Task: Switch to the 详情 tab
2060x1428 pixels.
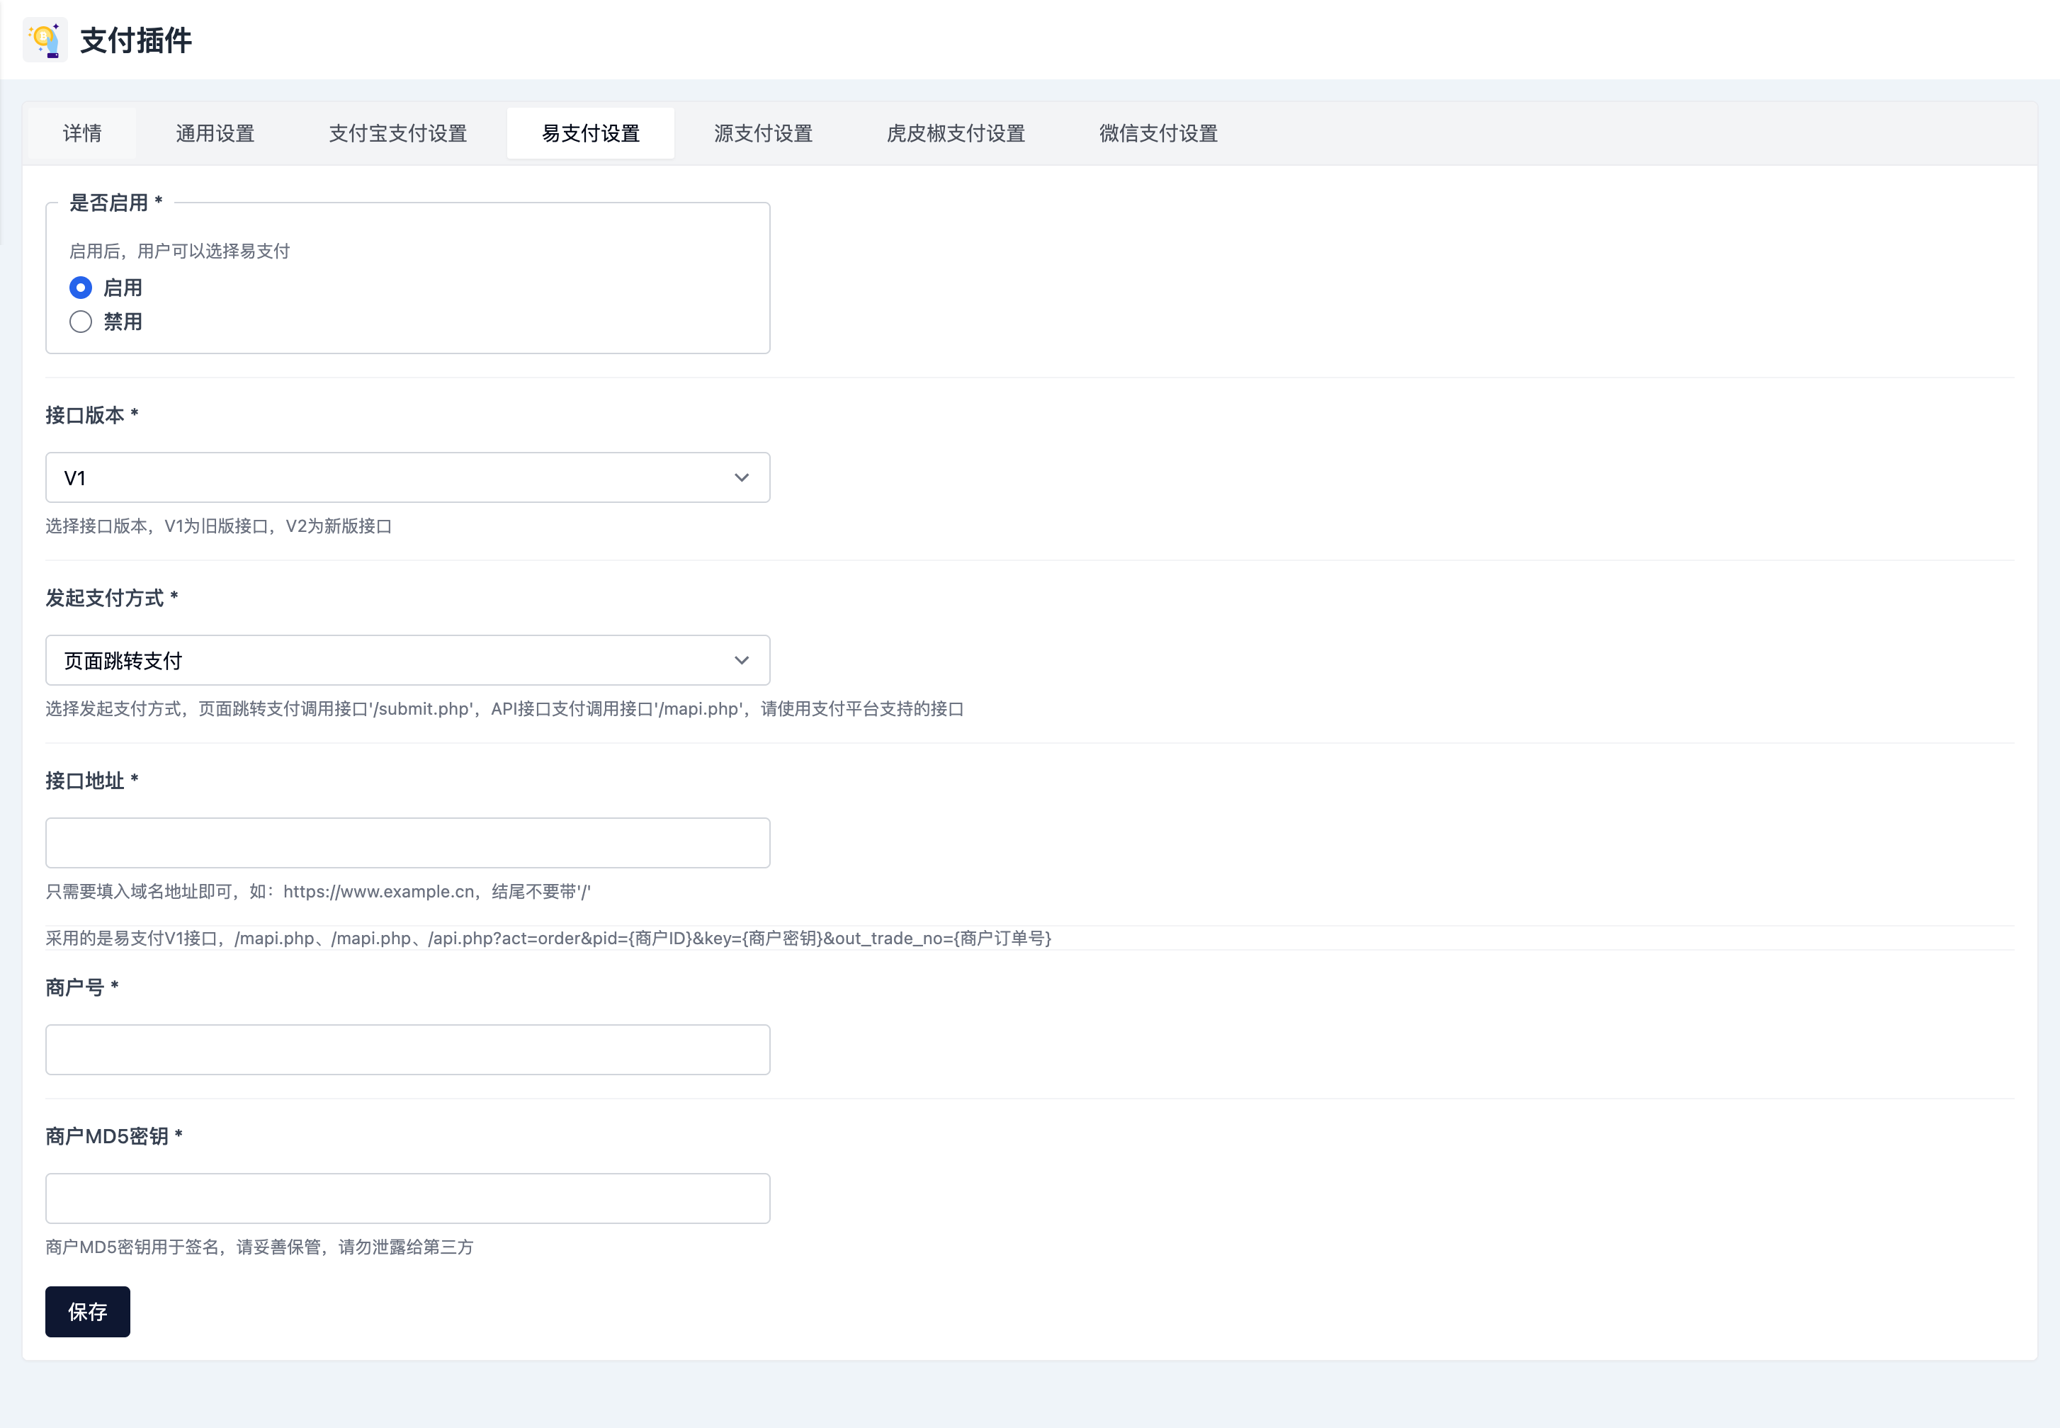Action: [x=82, y=133]
